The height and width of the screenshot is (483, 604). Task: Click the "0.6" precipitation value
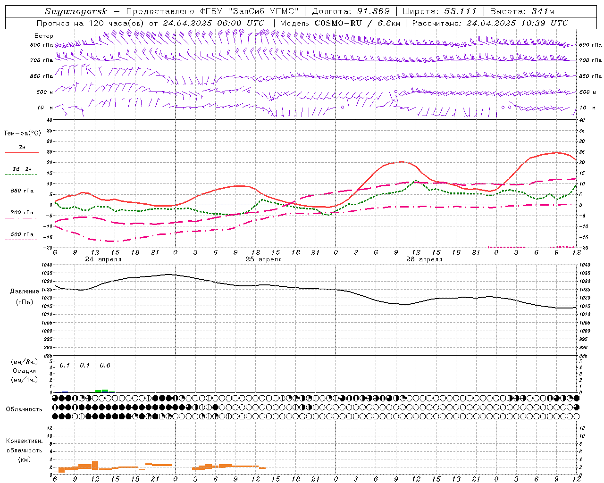[105, 366]
